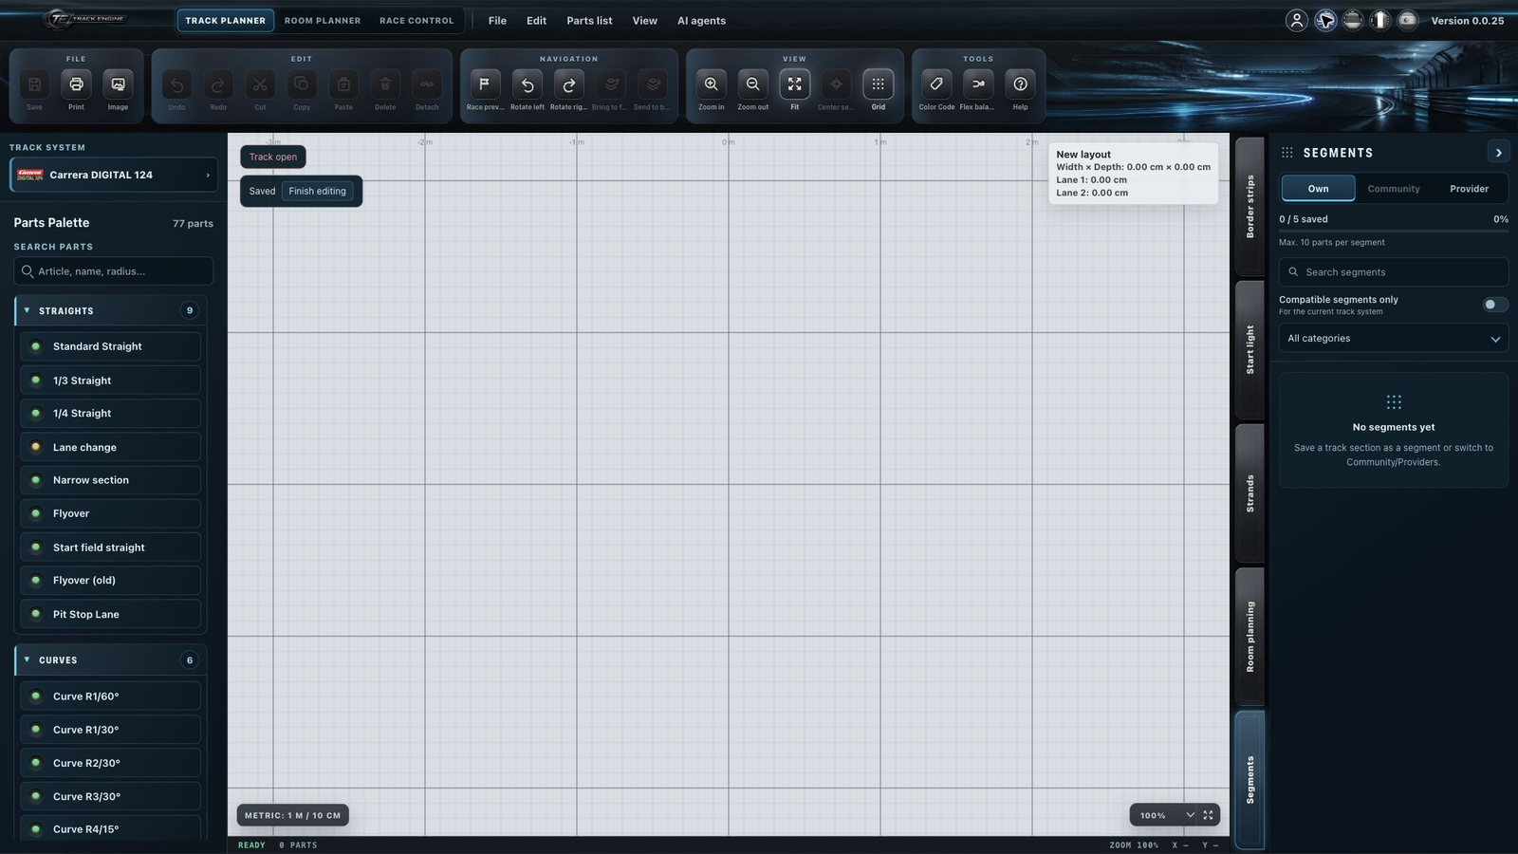Click the fullscreen icon beside 100% zoom
1518x854 pixels.
click(x=1208, y=815)
